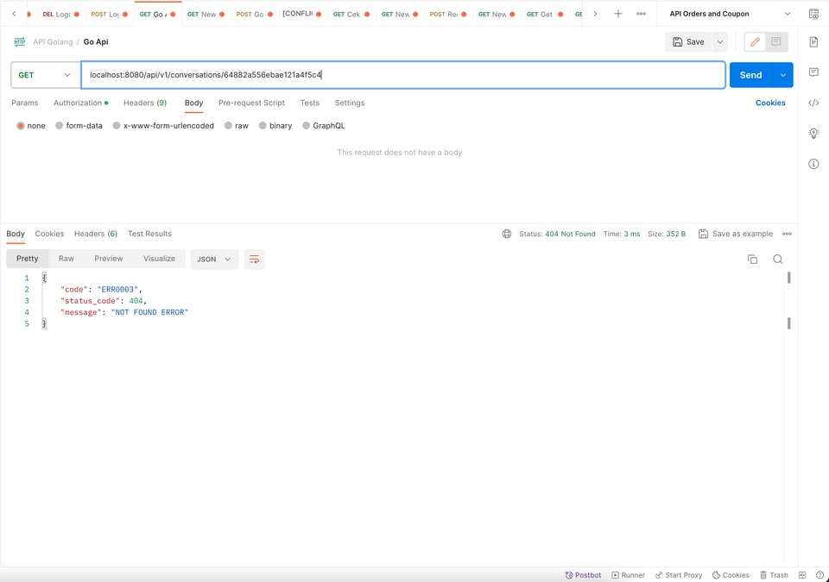Open Related requests lightbulb icon
829x582 pixels.
tap(813, 133)
